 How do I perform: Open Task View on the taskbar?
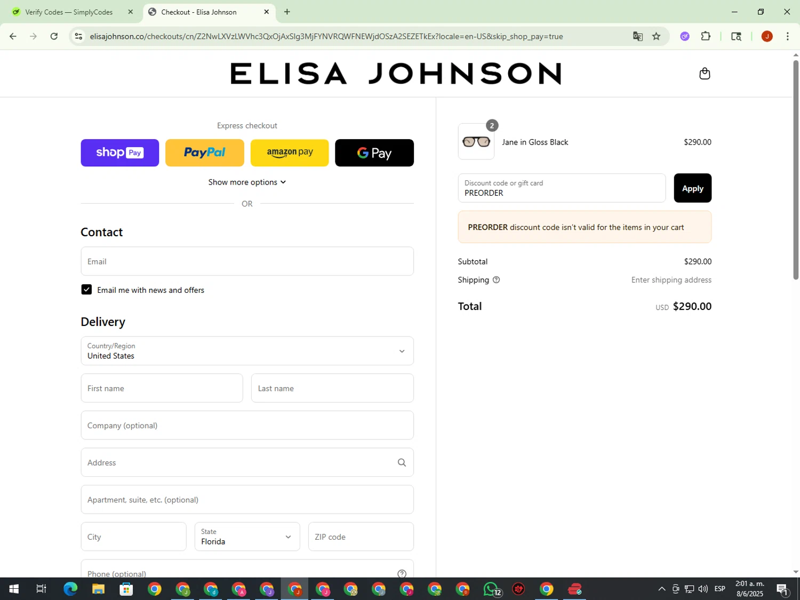pyautogui.click(x=42, y=589)
